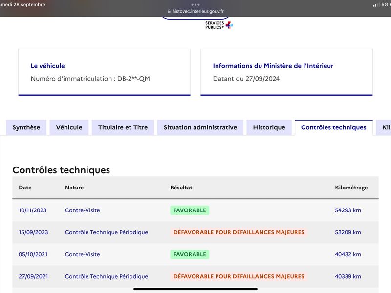Tap the histovec.interieur.gouv.fr address bar
The width and height of the screenshot is (391, 293).
pyautogui.click(x=195, y=11)
